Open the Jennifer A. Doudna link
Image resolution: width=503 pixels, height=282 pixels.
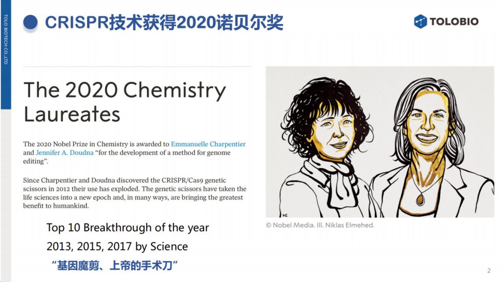pos(65,153)
